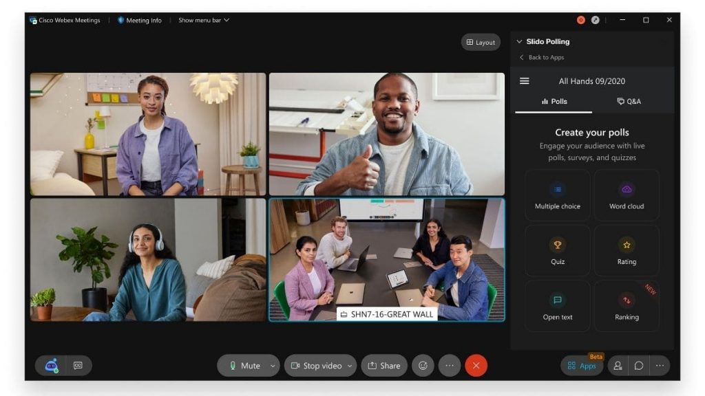
Task: Open the participants panel
Action: click(619, 366)
